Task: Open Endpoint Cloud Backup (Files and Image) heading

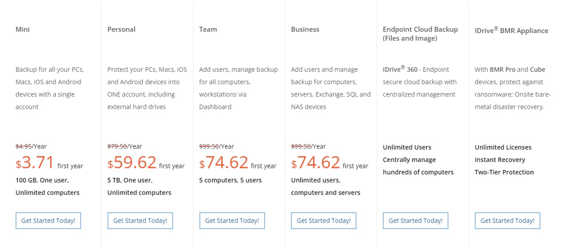Action: tap(420, 34)
